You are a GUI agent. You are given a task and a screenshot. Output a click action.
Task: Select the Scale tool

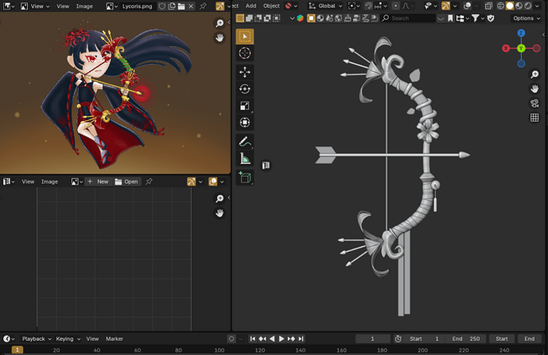coord(245,106)
